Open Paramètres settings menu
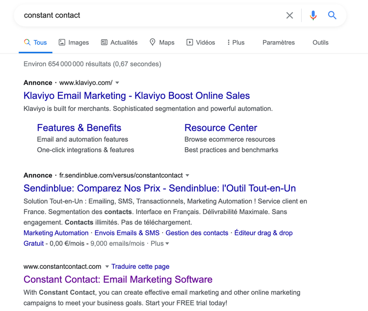Image resolution: width=368 pixels, height=311 pixels. pos(279,43)
